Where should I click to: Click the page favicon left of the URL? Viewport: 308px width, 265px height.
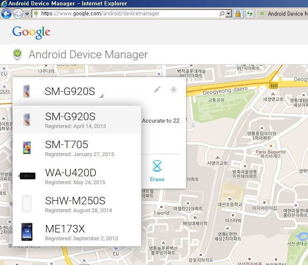point(36,14)
